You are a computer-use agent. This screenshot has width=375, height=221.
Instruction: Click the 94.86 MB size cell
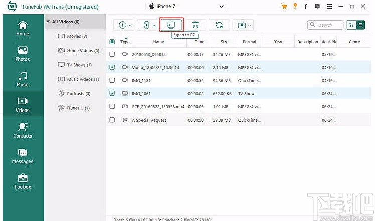point(222,81)
